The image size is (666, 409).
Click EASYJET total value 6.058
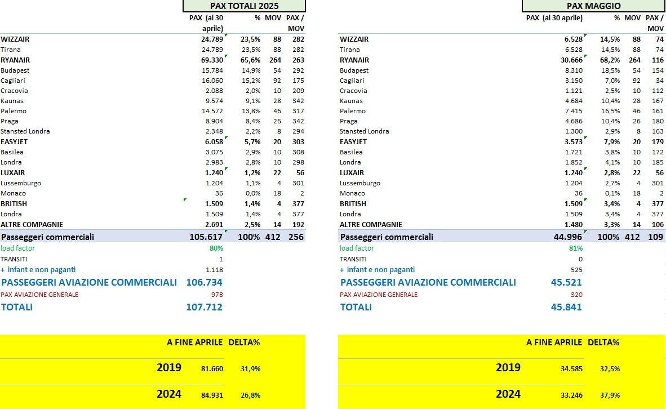(x=214, y=141)
